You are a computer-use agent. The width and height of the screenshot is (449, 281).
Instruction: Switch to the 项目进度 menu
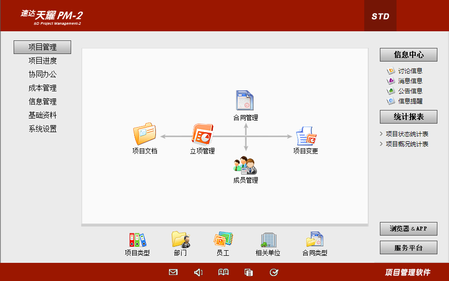(42, 61)
